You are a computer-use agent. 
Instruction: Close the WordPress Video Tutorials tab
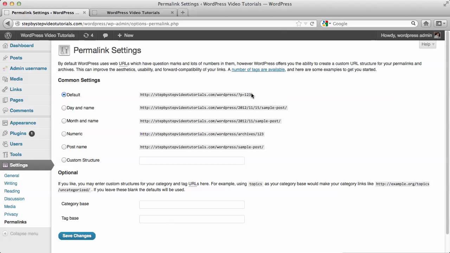[172, 13]
